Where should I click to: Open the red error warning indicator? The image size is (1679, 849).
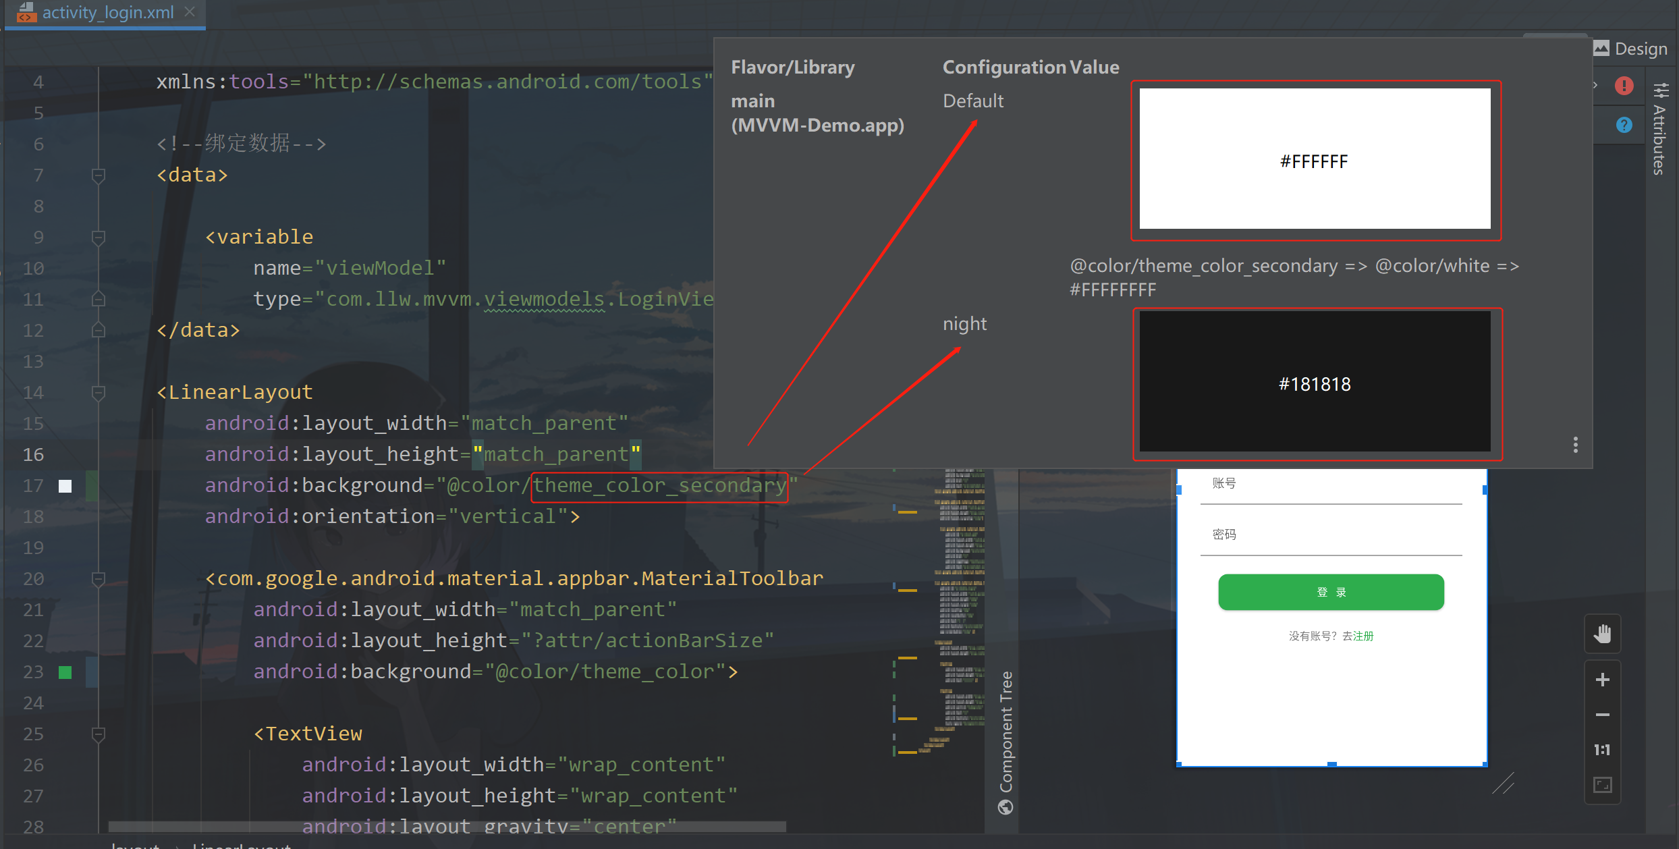(x=1624, y=86)
